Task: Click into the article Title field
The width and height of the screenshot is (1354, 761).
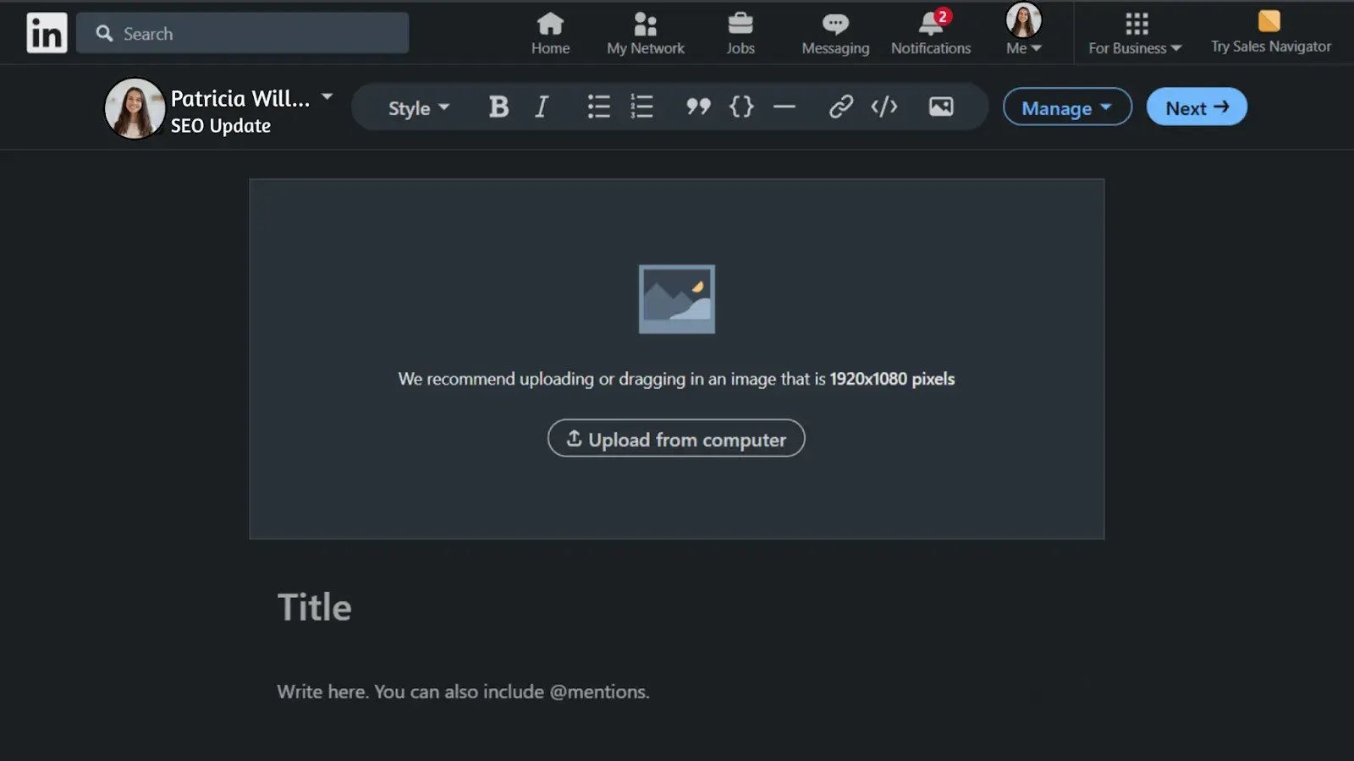Action: 315,607
